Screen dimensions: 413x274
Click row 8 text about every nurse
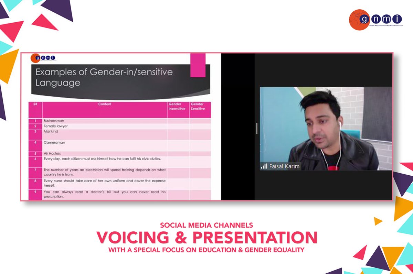(105, 183)
